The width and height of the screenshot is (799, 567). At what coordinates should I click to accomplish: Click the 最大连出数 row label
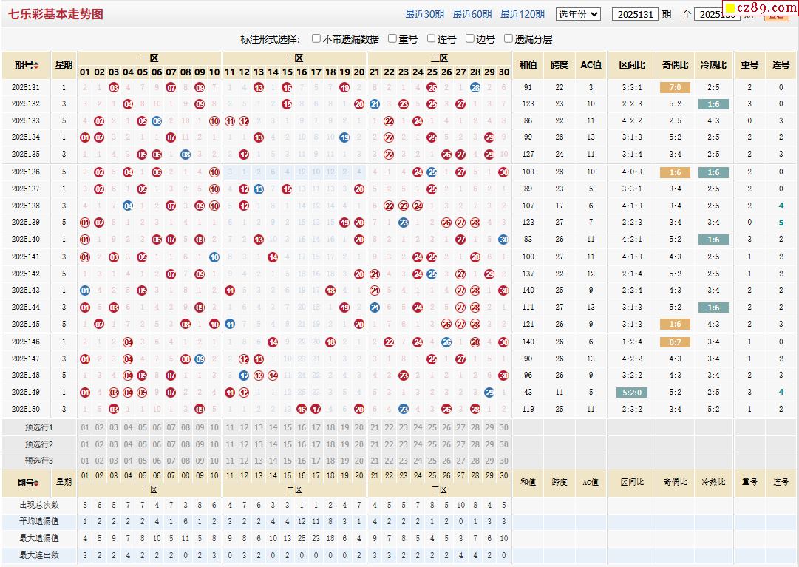point(39,555)
